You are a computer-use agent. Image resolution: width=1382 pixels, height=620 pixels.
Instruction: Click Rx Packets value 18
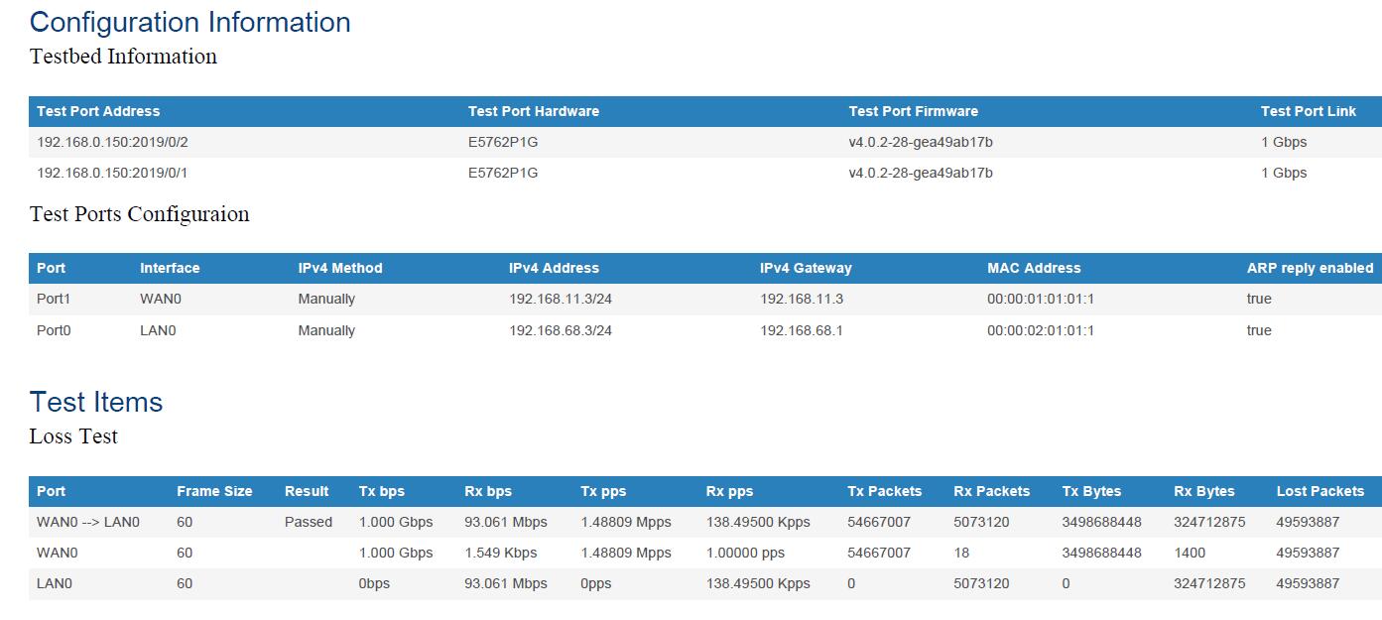(962, 553)
